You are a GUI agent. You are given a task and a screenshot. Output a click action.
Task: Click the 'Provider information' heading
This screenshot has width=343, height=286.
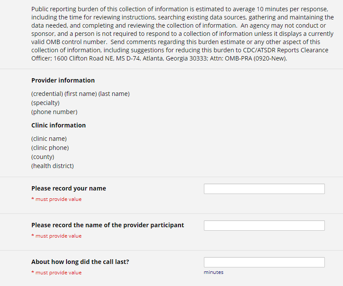pos(63,80)
